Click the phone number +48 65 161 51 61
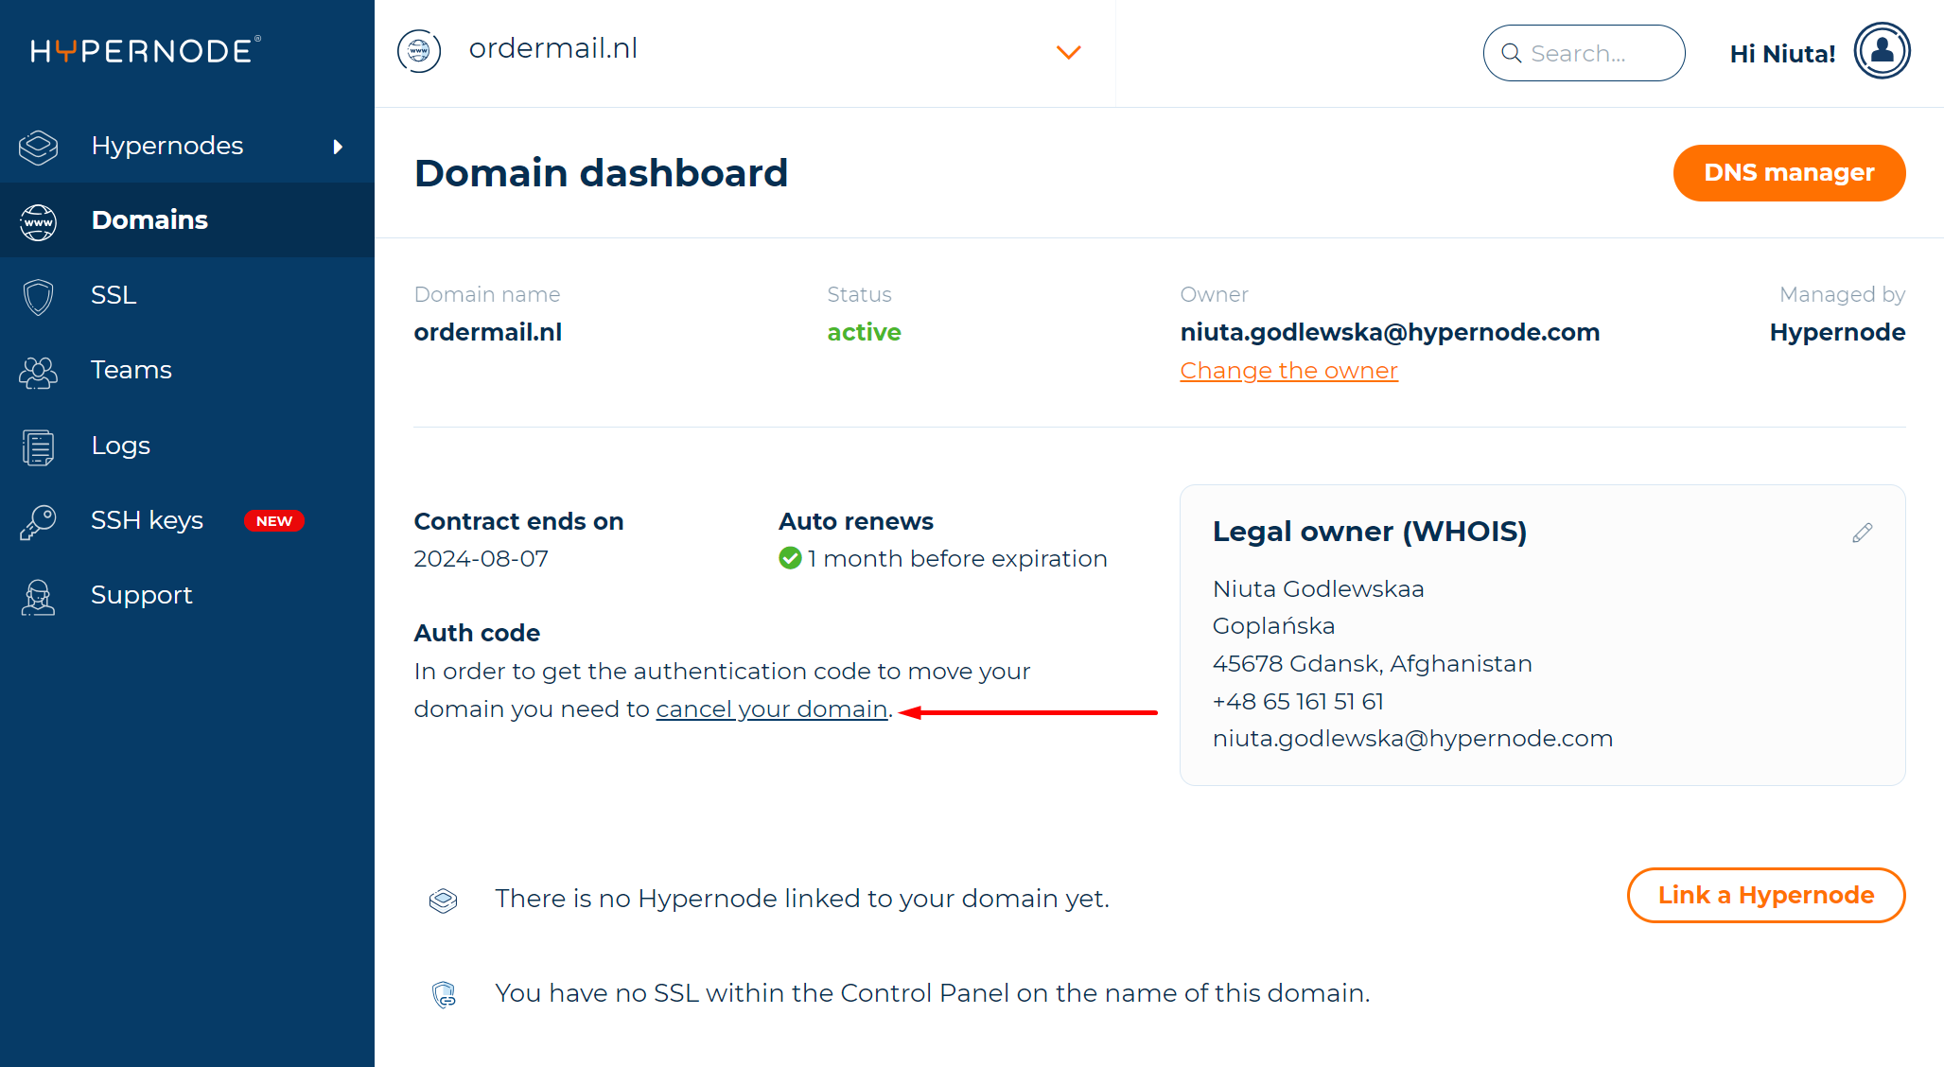 (x=1298, y=702)
